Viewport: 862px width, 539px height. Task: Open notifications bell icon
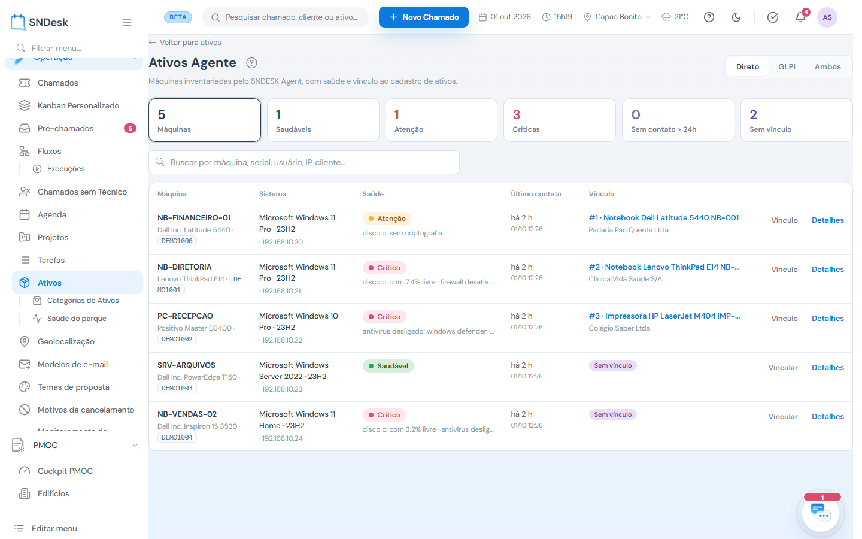800,17
